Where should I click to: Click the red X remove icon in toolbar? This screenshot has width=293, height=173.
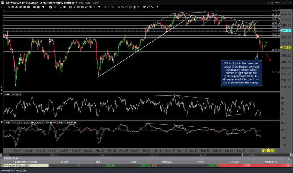2,7
